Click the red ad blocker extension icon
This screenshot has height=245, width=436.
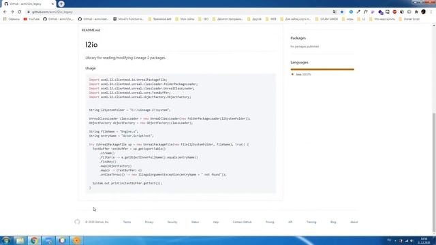click(394, 12)
